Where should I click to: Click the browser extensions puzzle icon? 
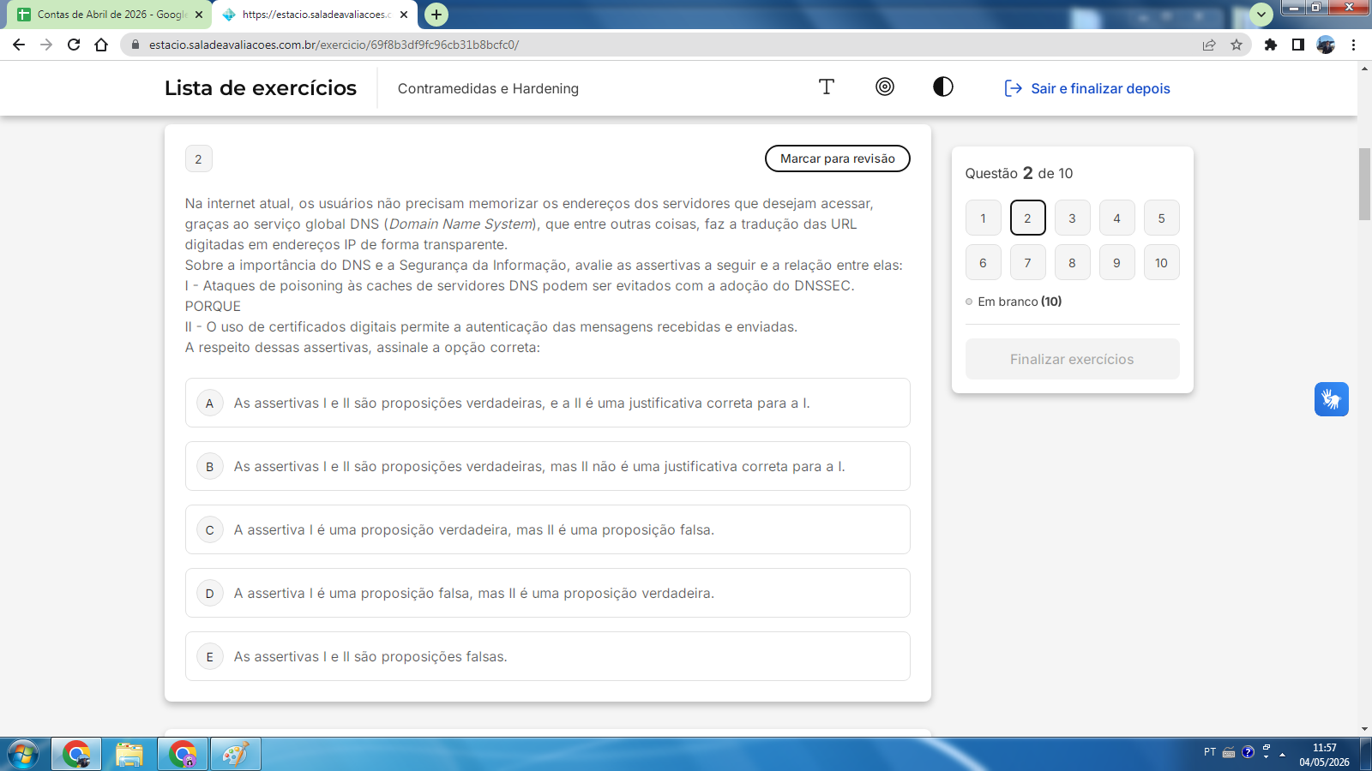point(1271,45)
